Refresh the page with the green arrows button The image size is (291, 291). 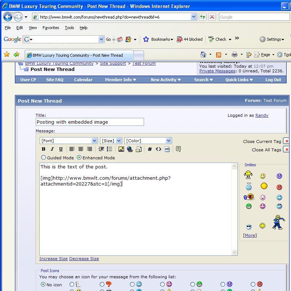point(203,17)
